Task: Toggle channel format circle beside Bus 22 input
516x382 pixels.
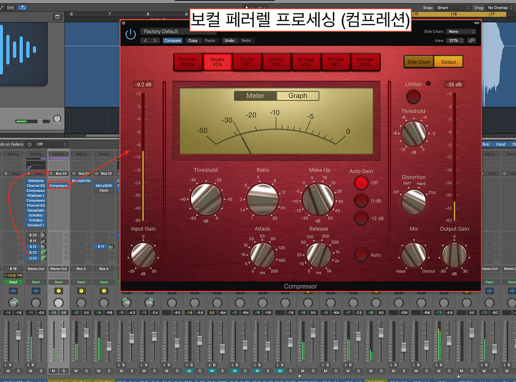Action: [x=97, y=174]
